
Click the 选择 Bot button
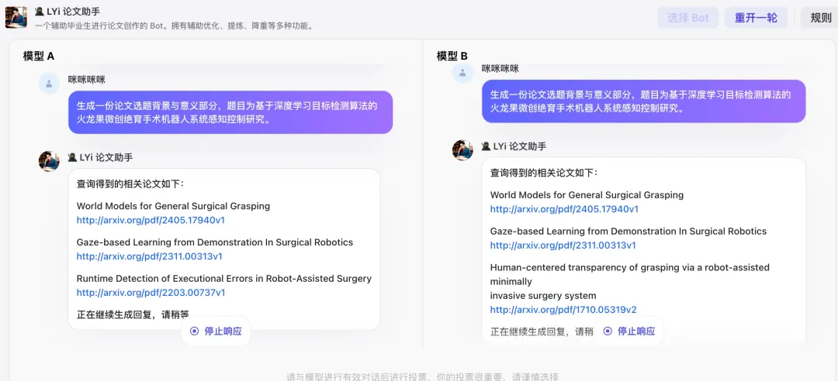tap(687, 18)
